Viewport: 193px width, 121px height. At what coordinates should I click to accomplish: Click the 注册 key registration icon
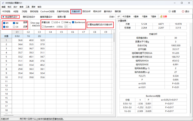click(161, 17)
